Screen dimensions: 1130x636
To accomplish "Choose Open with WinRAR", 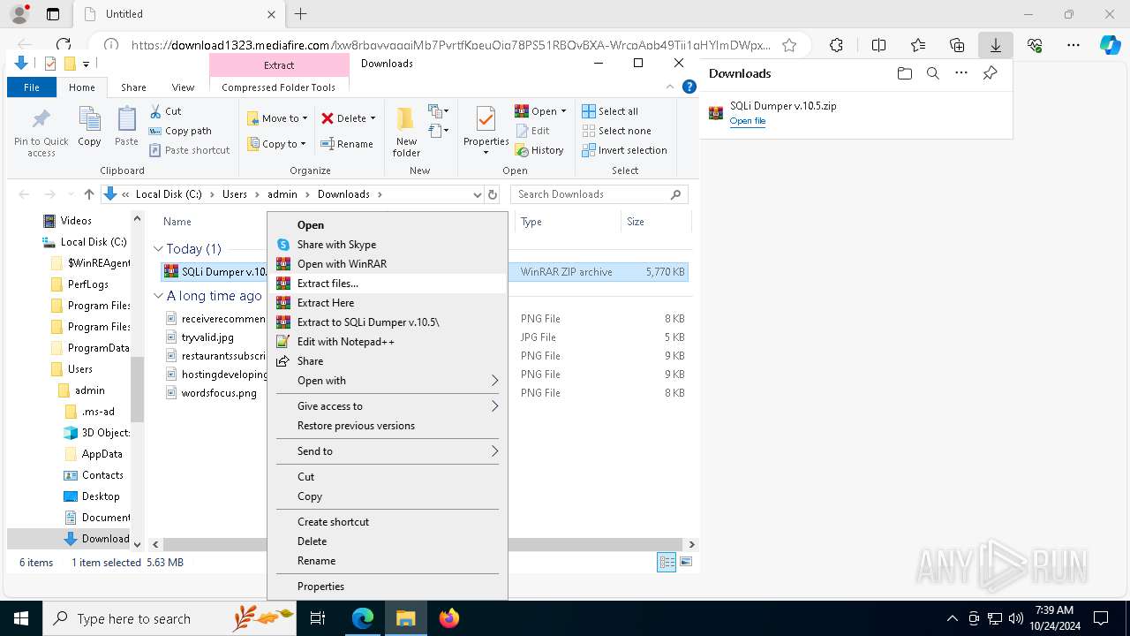I will [387, 264].
